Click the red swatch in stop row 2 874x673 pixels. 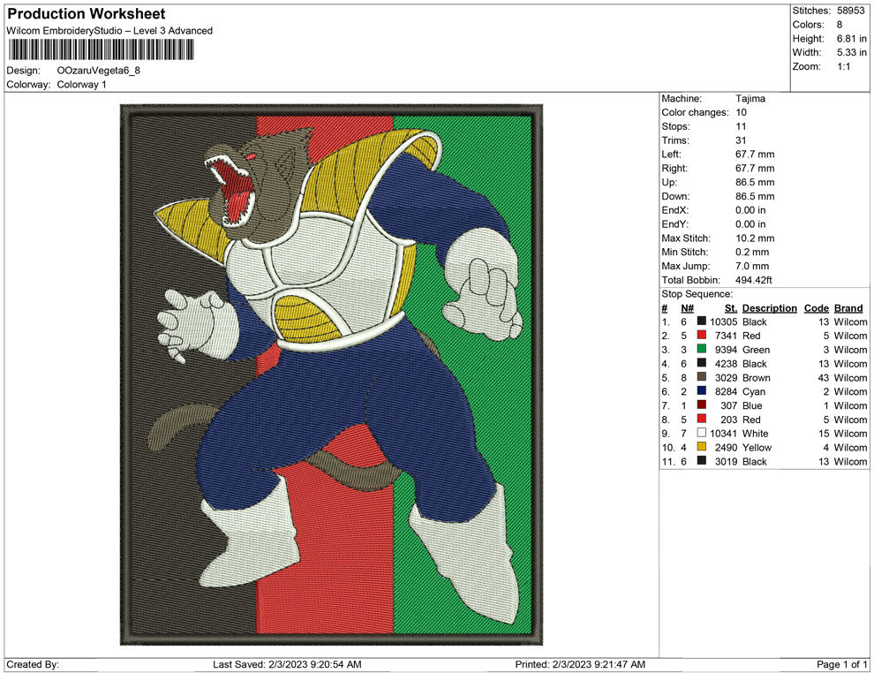point(702,335)
